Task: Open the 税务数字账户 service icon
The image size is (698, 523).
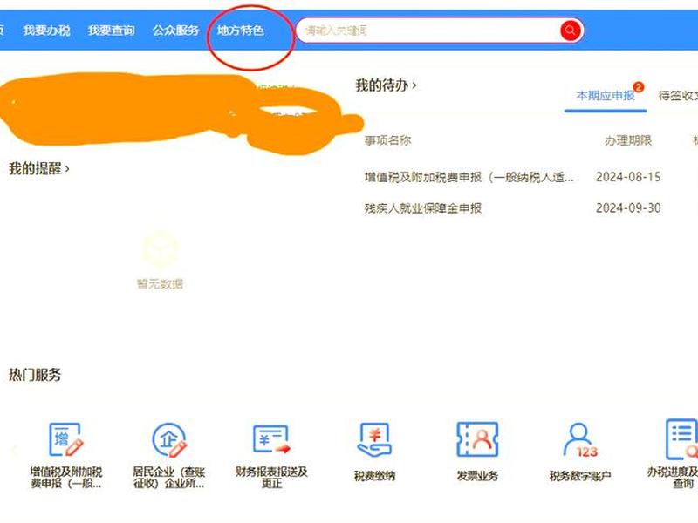Action: 580,439
